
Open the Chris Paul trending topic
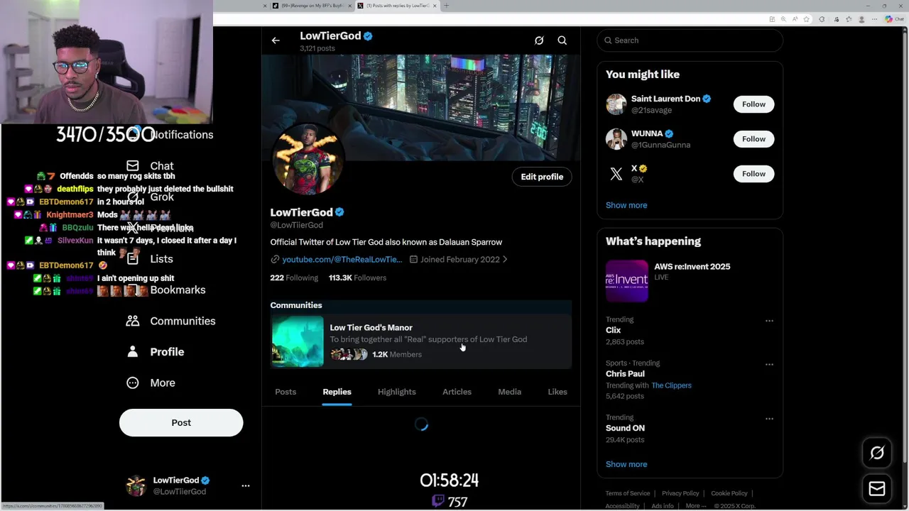(x=625, y=374)
